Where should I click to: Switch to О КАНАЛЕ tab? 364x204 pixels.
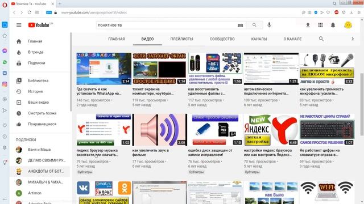click(x=292, y=39)
